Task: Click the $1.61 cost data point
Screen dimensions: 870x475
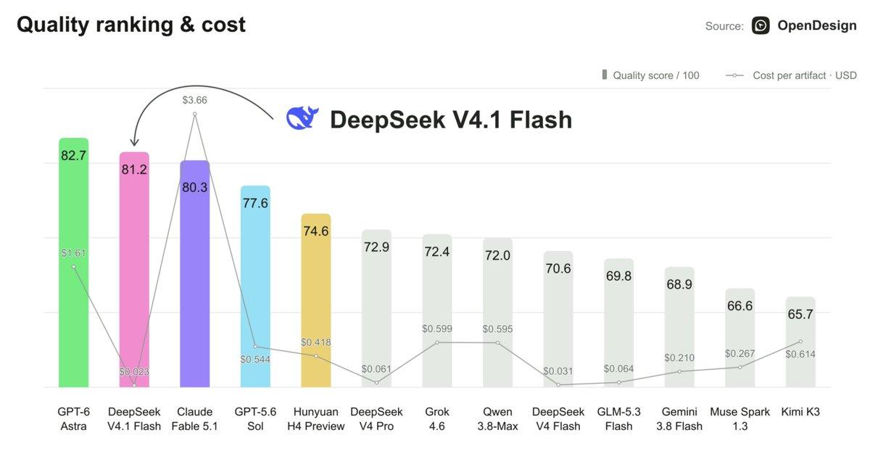Action: point(73,267)
